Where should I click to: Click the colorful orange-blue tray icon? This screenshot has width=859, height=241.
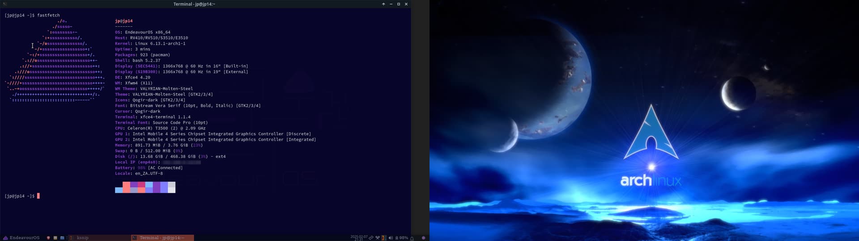384,238
